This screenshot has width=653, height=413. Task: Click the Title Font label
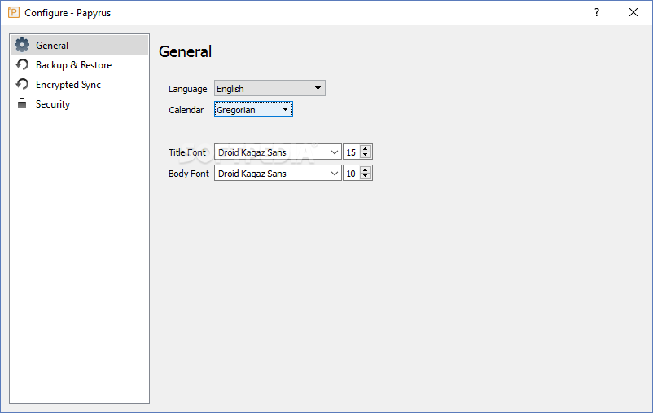[187, 152]
